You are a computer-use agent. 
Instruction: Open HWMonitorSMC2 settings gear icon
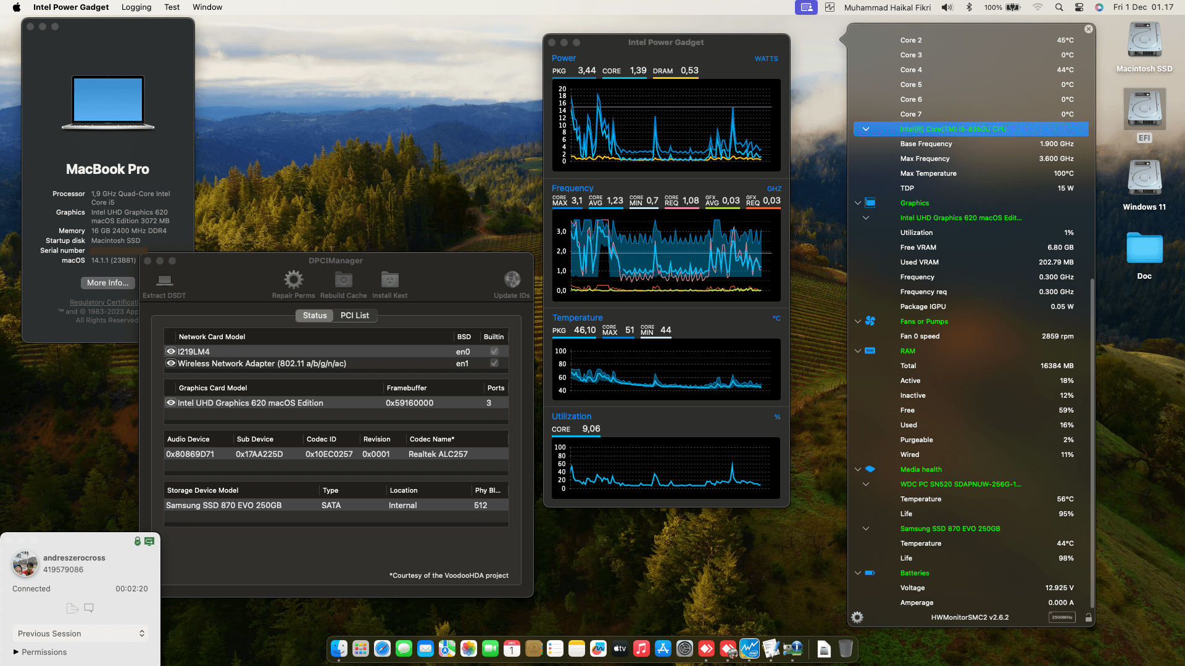(857, 617)
